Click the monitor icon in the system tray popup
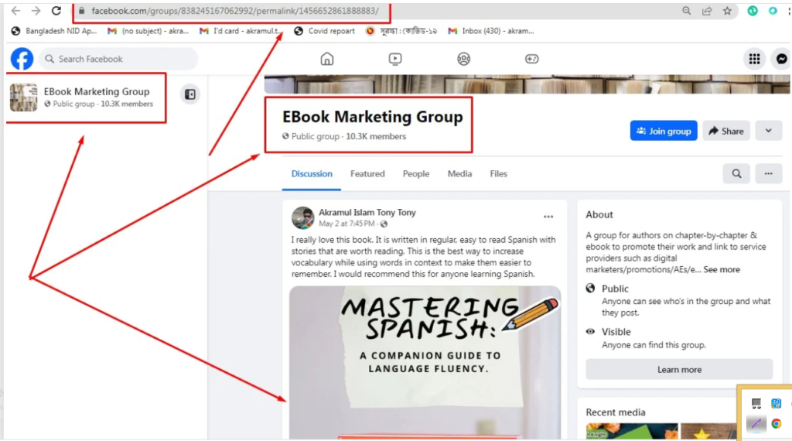This screenshot has width=792, height=441. pos(756,403)
